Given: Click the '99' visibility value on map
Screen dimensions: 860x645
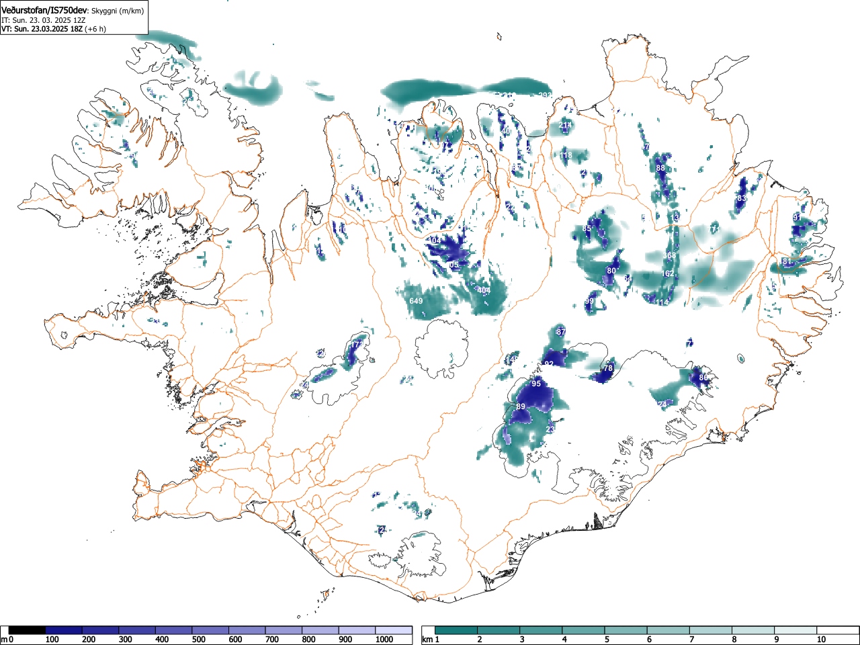Looking at the screenshot, I should pyautogui.click(x=589, y=301).
